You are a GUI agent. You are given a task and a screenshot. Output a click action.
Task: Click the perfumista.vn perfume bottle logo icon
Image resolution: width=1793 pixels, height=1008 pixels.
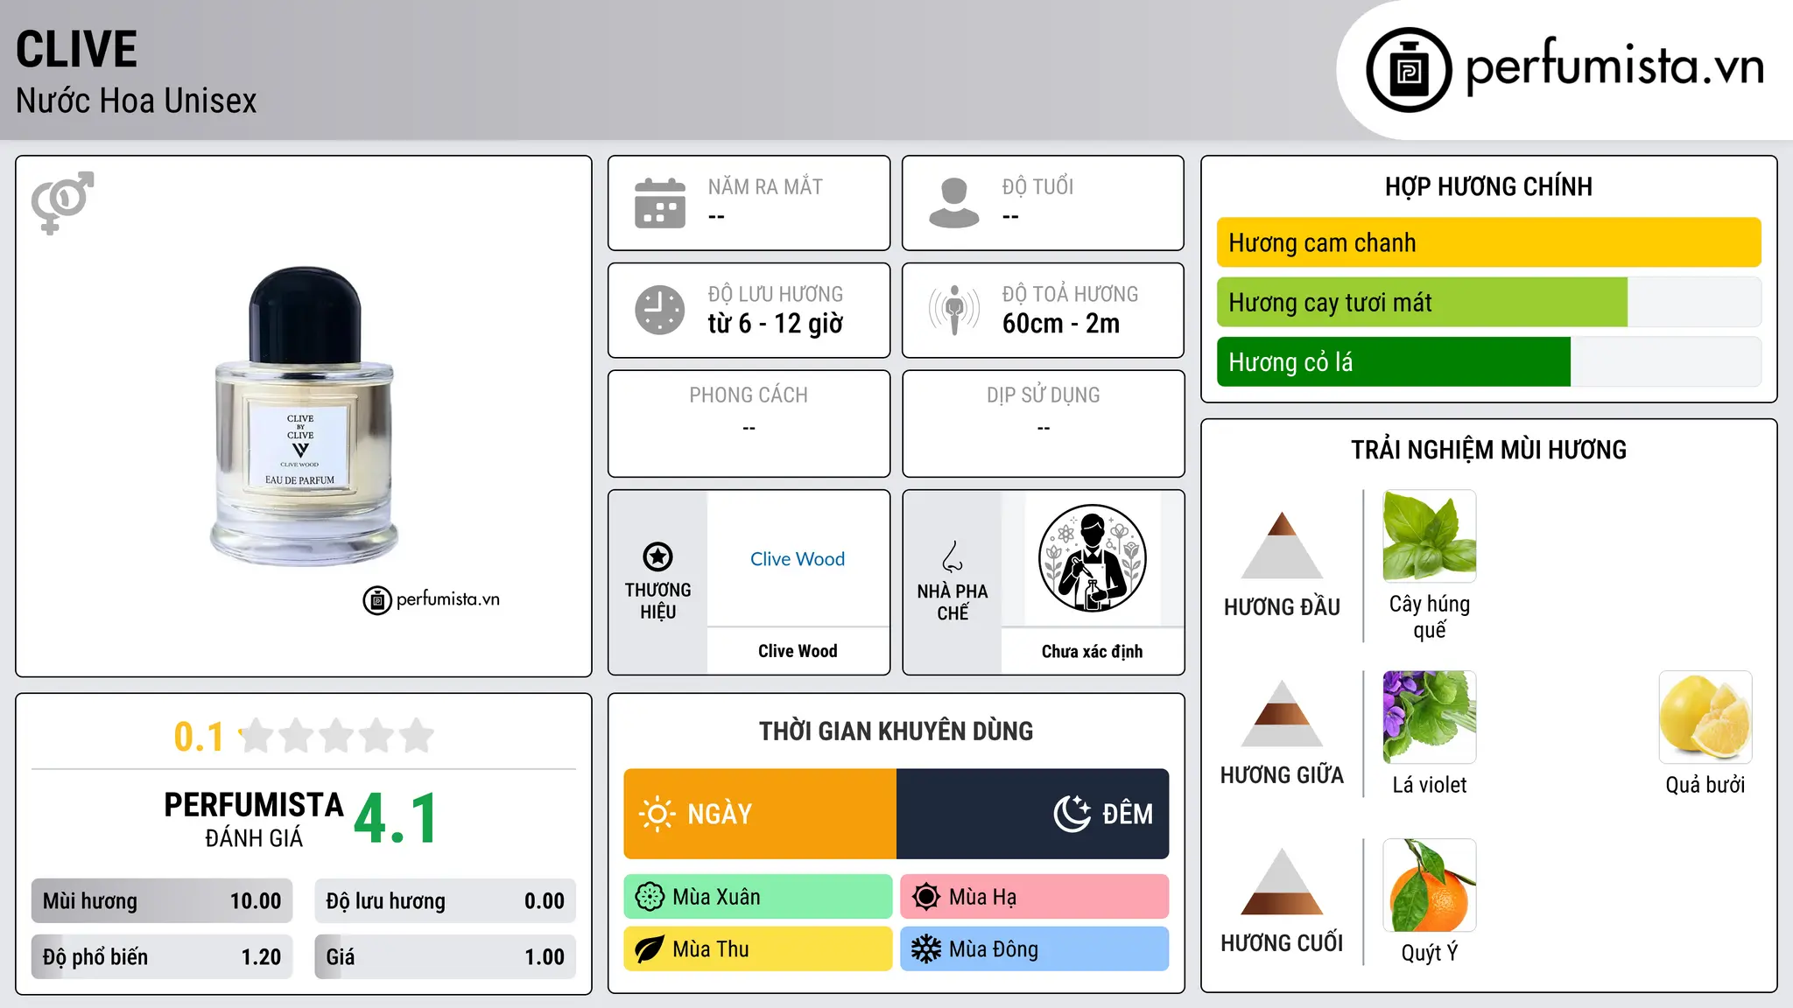[1409, 70]
